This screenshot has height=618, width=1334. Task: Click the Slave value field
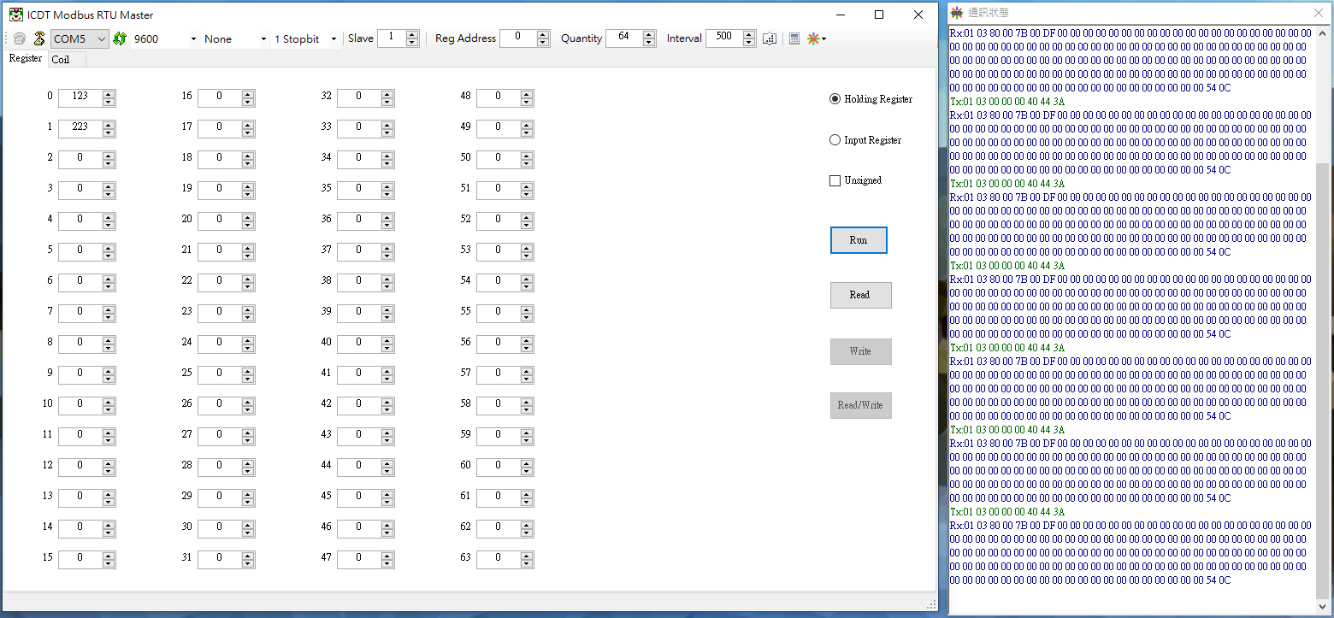(x=392, y=38)
